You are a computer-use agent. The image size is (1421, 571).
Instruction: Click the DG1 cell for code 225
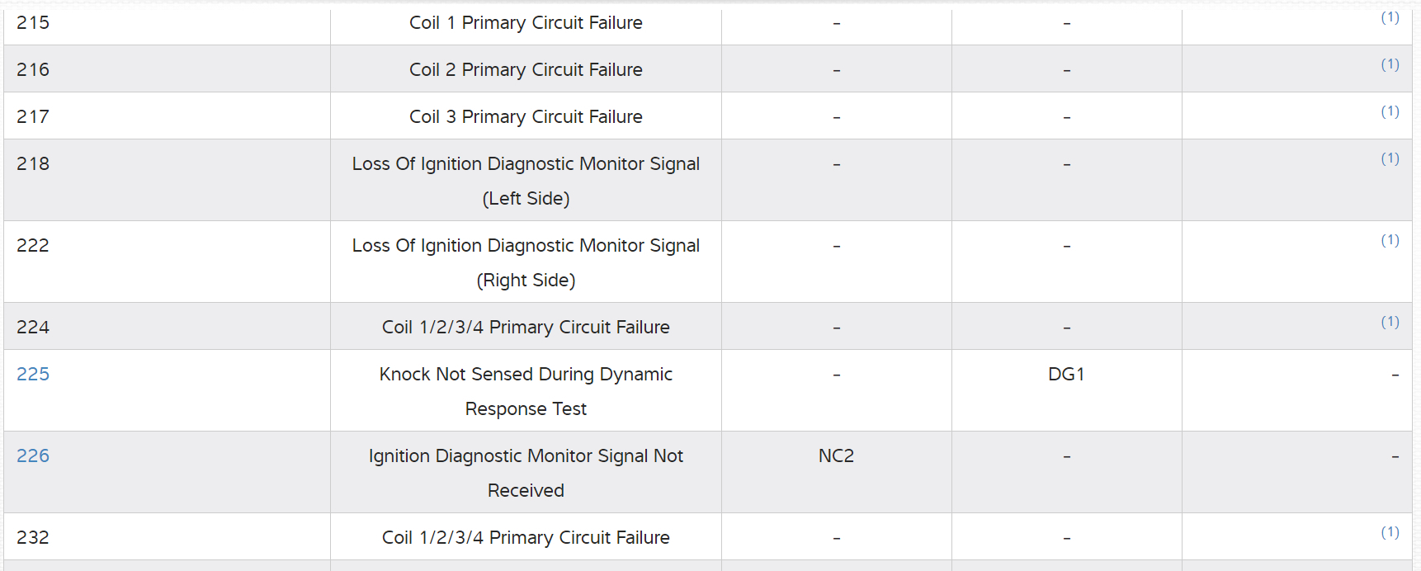(x=1066, y=375)
